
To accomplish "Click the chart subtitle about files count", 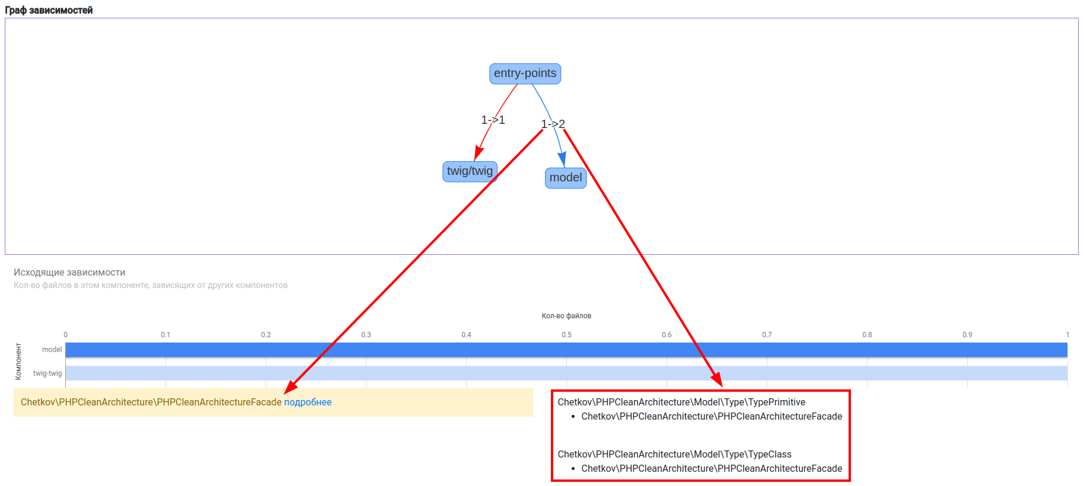I will point(151,286).
